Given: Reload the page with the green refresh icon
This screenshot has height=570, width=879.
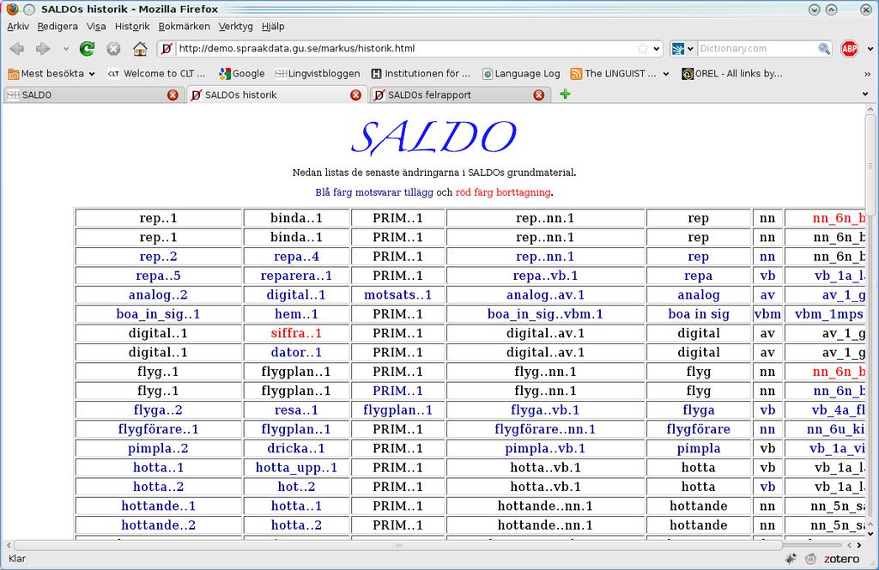Looking at the screenshot, I should pos(87,49).
